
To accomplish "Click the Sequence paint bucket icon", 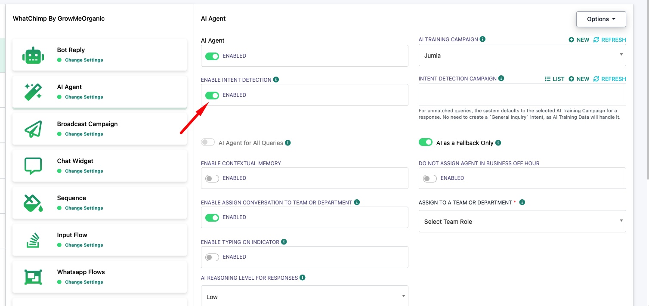I will [x=33, y=203].
